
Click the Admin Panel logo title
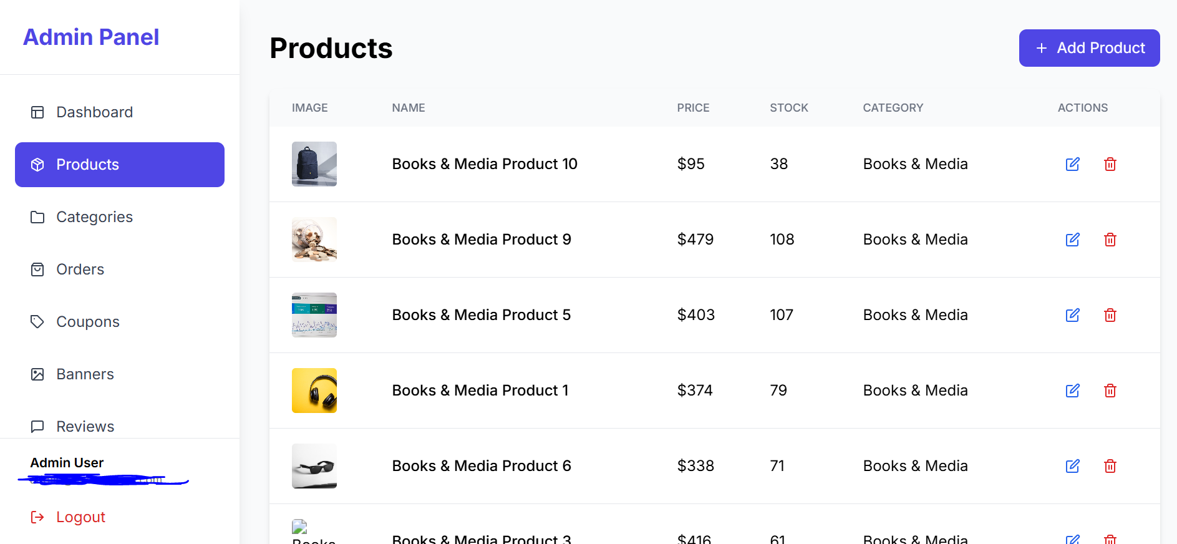(91, 37)
